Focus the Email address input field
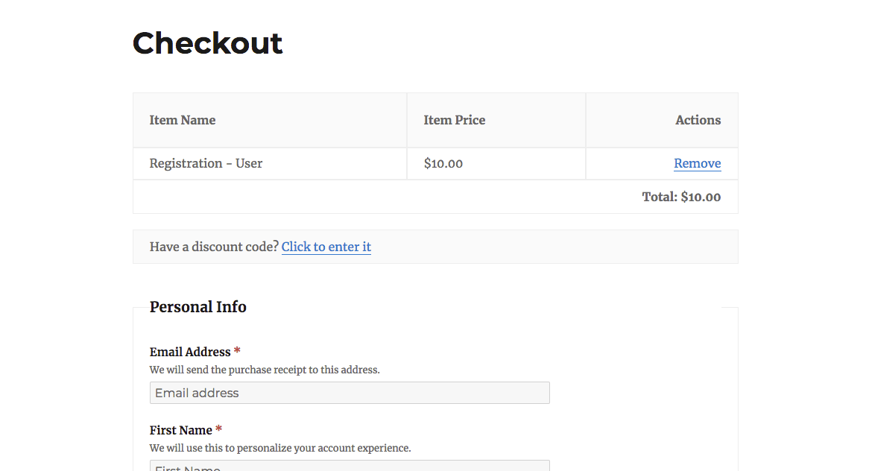The width and height of the screenshot is (869, 471). point(350,393)
